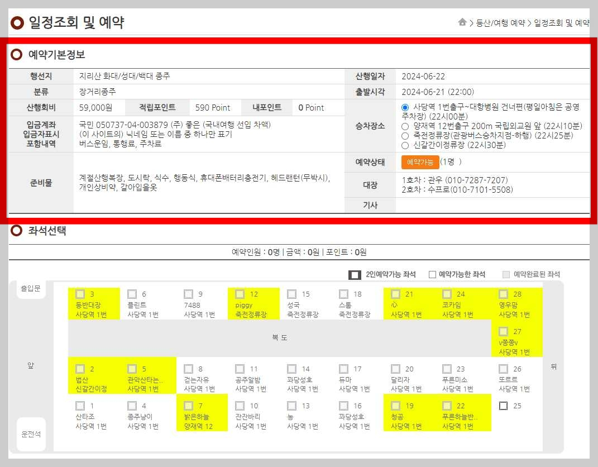The image size is (598, 467).
Task: Select the 죽전정류장 boarding radio button
Action: [x=405, y=136]
